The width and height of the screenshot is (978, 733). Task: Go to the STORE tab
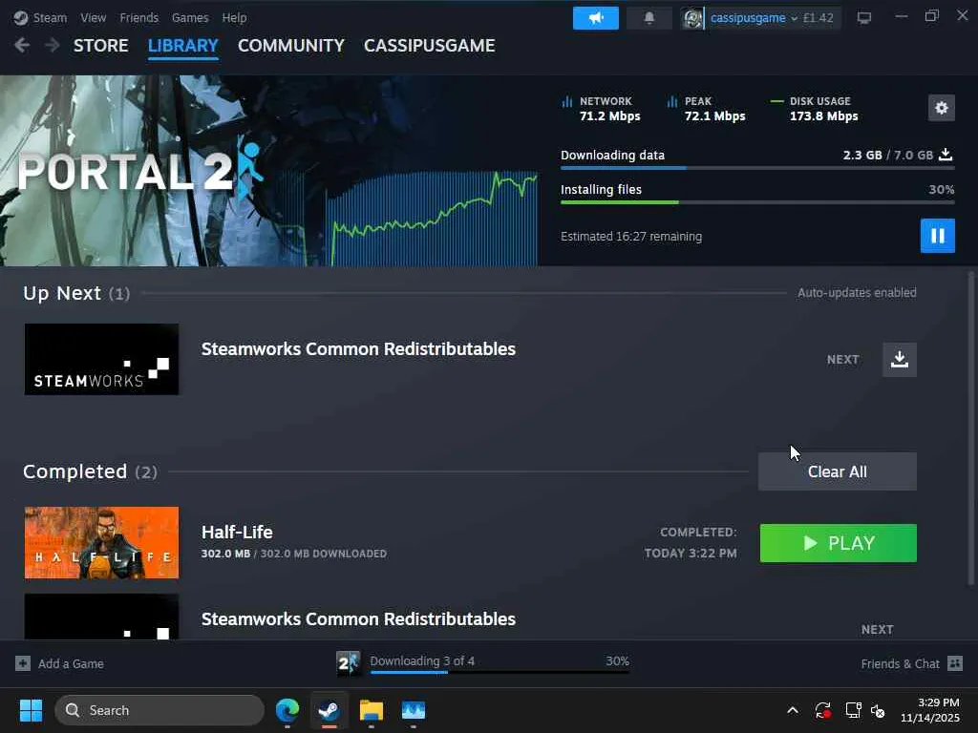click(101, 46)
